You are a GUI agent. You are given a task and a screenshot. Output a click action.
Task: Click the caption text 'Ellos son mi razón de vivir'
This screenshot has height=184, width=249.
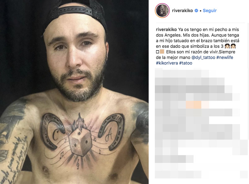point(192,52)
